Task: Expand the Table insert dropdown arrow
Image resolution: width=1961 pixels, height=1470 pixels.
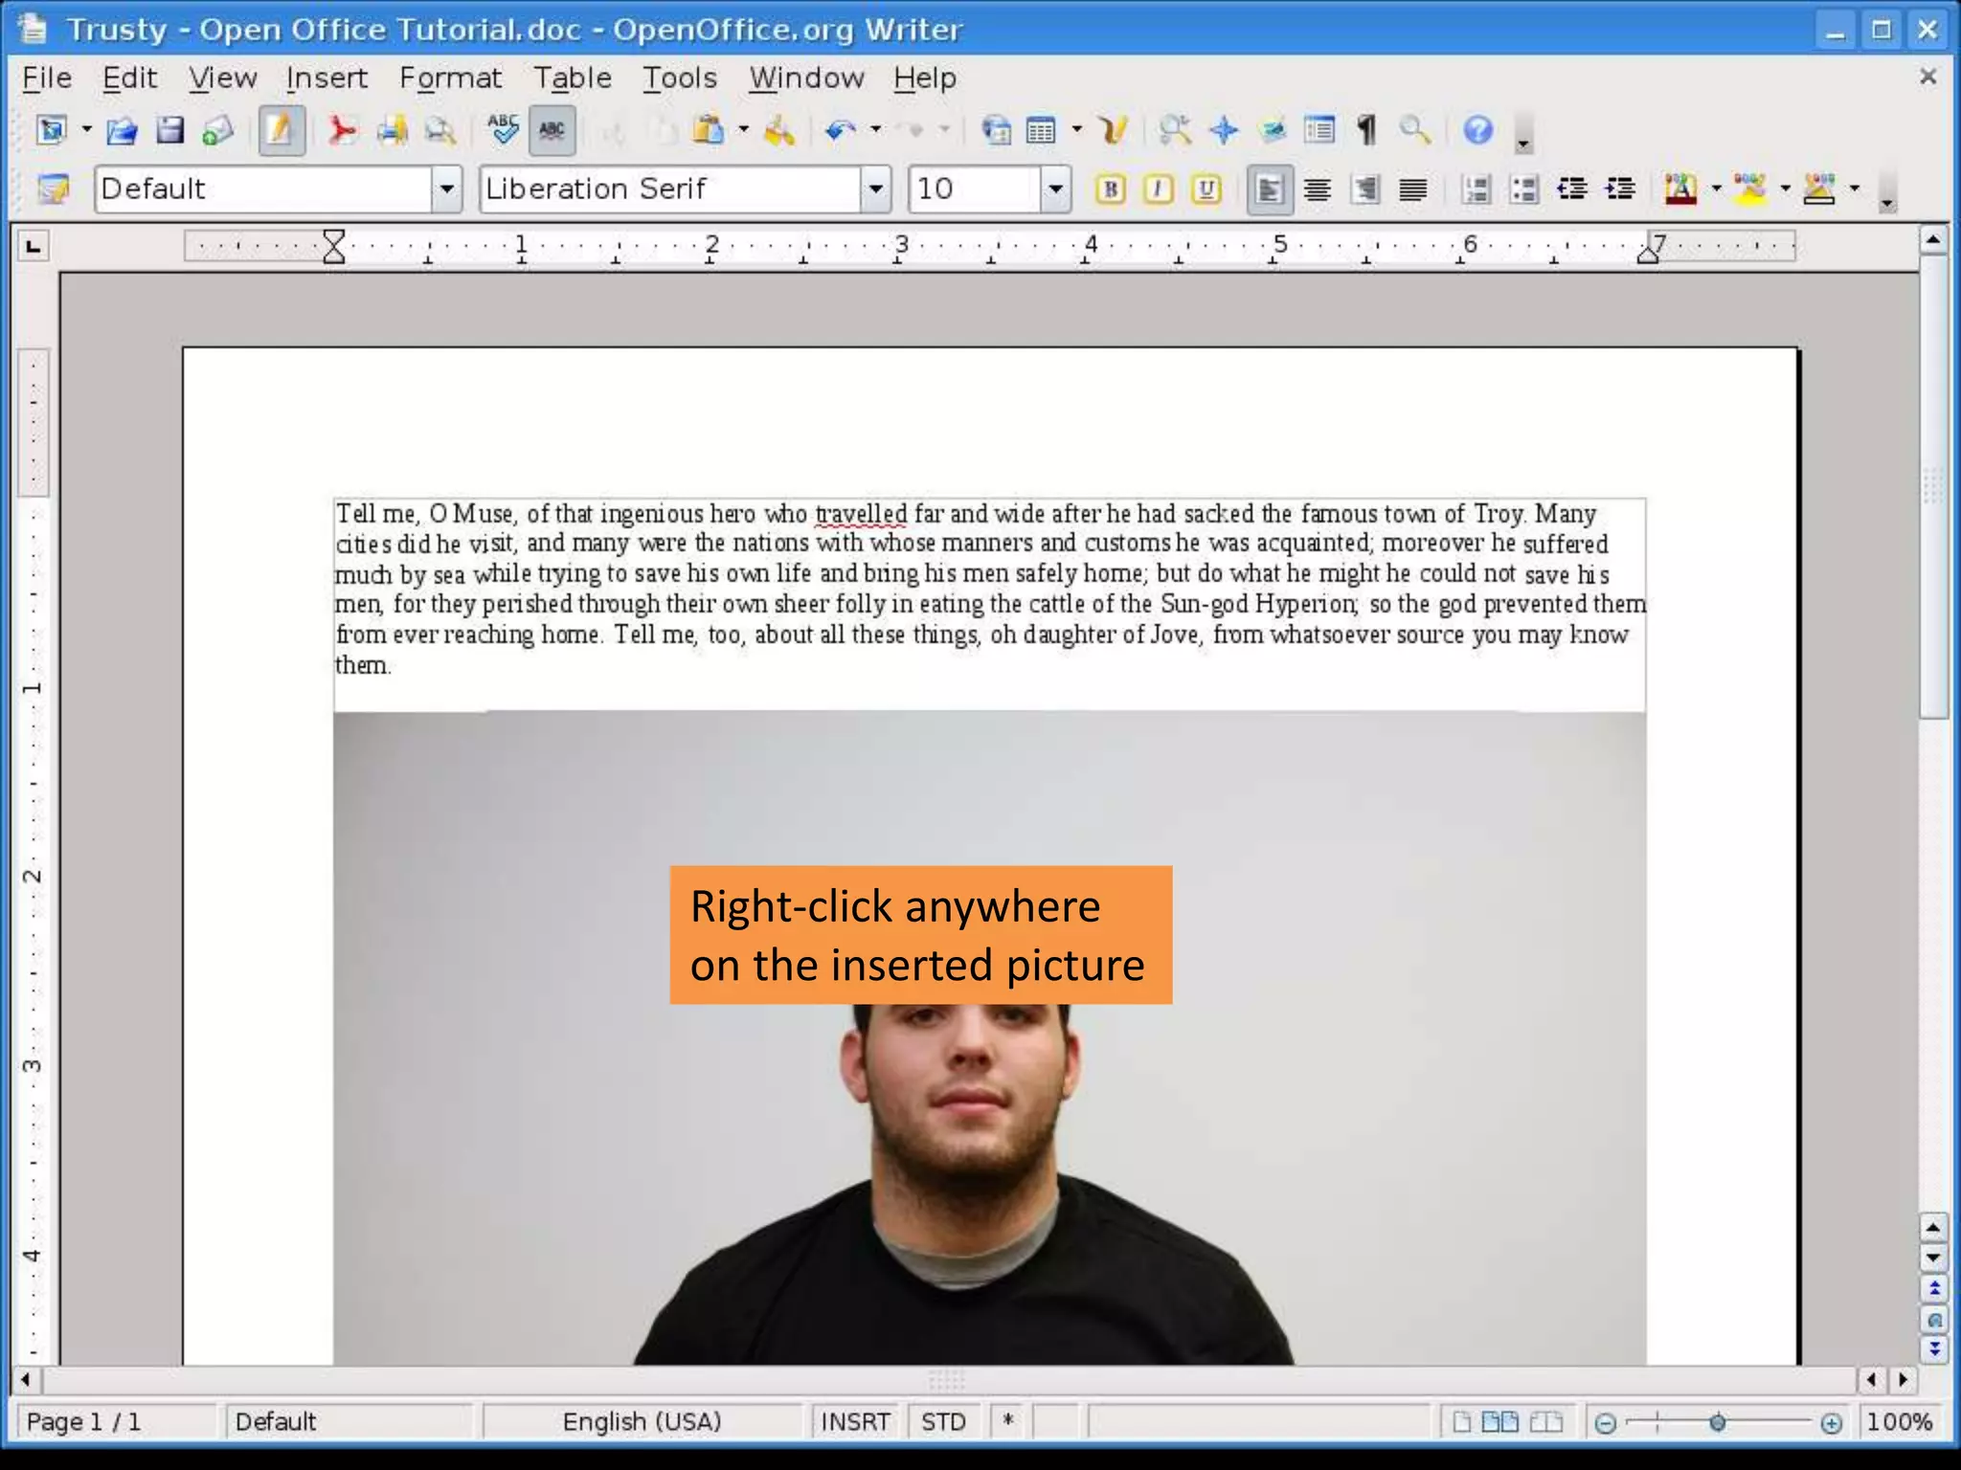Action: (1077, 130)
